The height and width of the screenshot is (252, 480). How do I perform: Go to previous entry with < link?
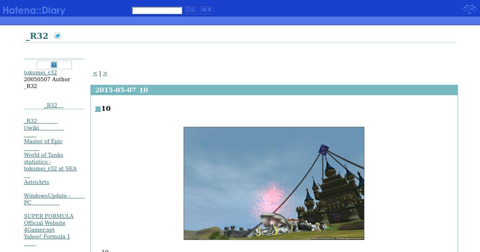pyautogui.click(x=95, y=73)
